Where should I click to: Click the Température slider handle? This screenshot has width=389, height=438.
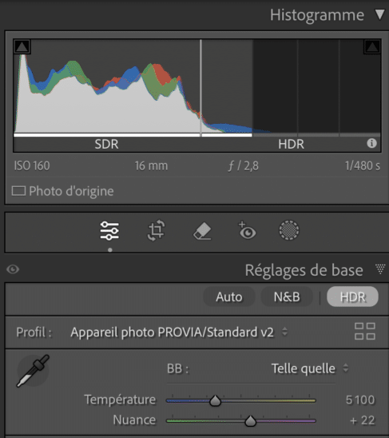[x=215, y=400]
